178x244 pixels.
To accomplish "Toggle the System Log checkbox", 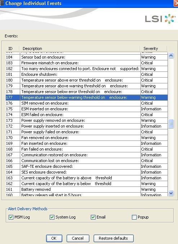I will click(x=52, y=217).
